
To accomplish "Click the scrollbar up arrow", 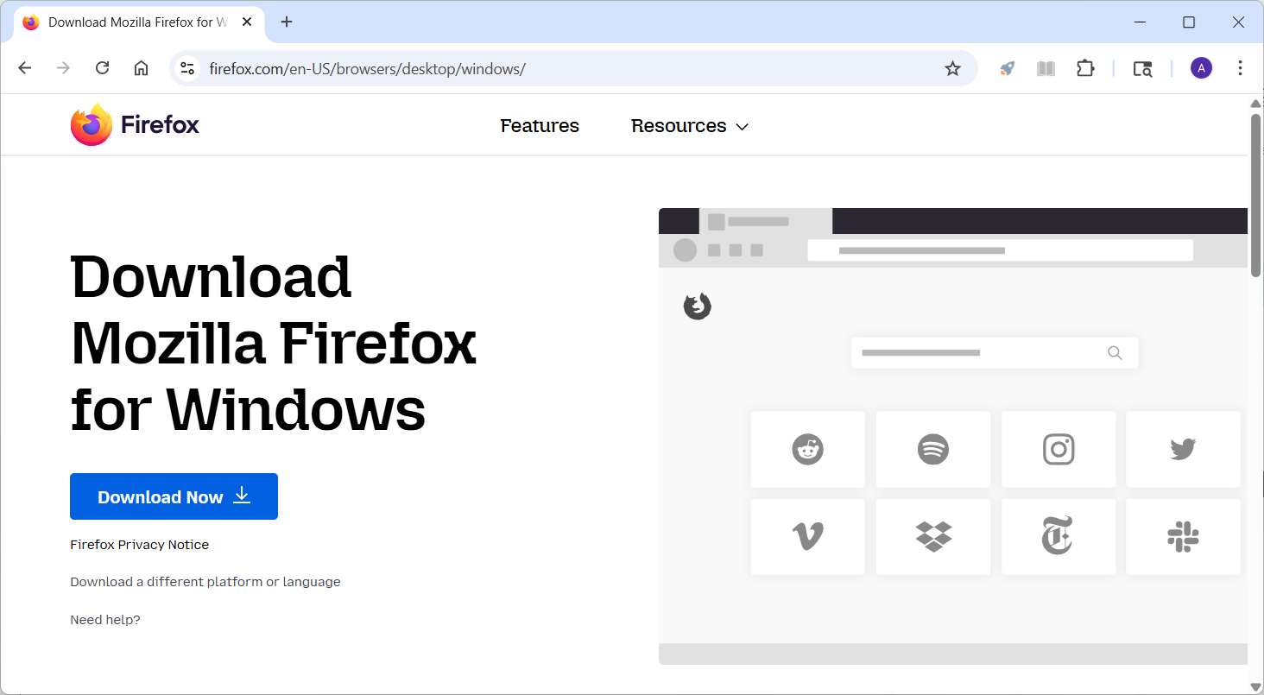I will click(x=1255, y=104).
